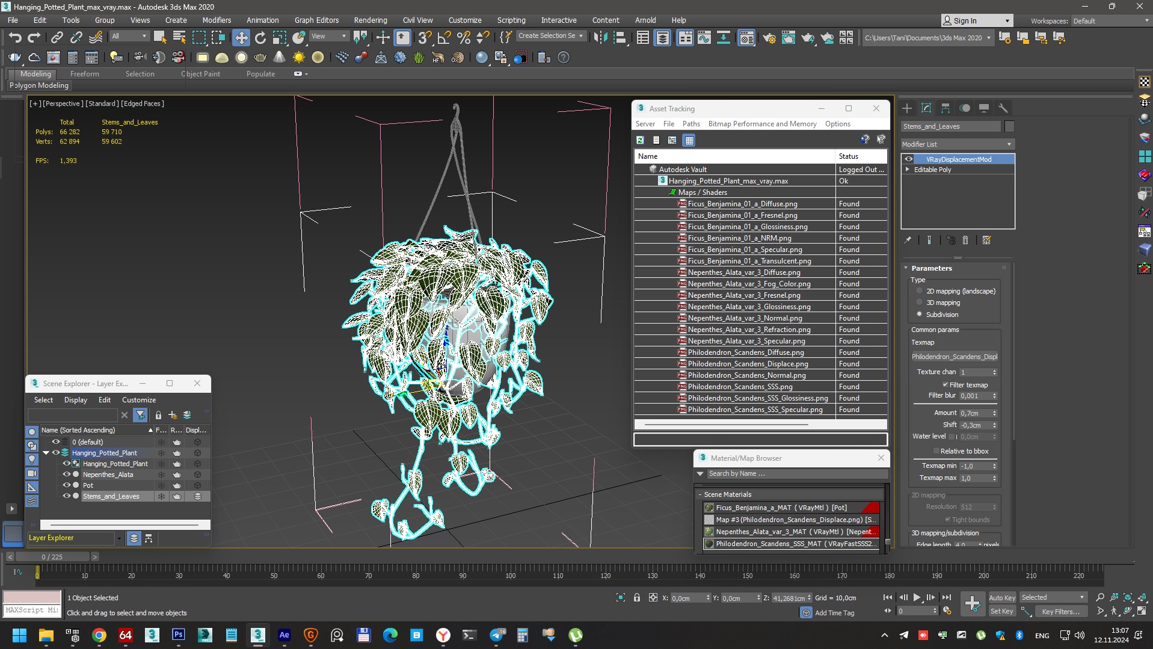Click the Philodendron_Scandens_Displ texmap button
1153x649 pixels.
[955, 357]
